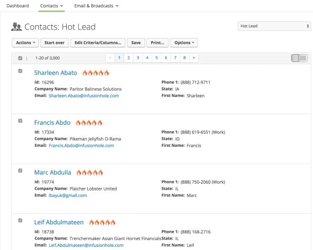Go to previous page arrow
Image resolution: width=313 pixels, height=250 pixels.
click(110, 58)
